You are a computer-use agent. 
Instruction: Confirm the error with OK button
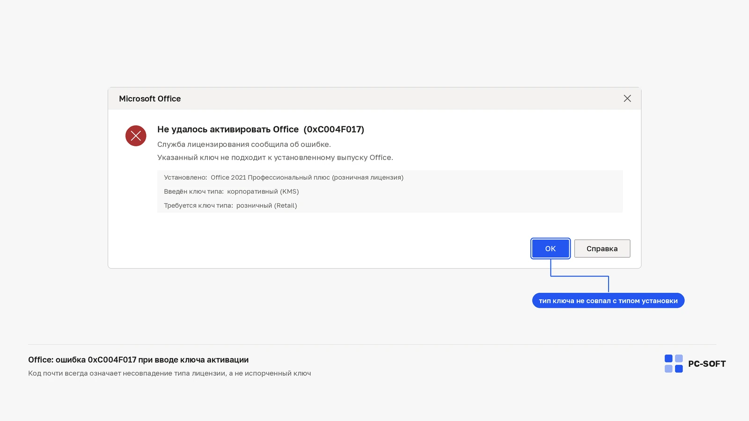click(x=551, y=248)
